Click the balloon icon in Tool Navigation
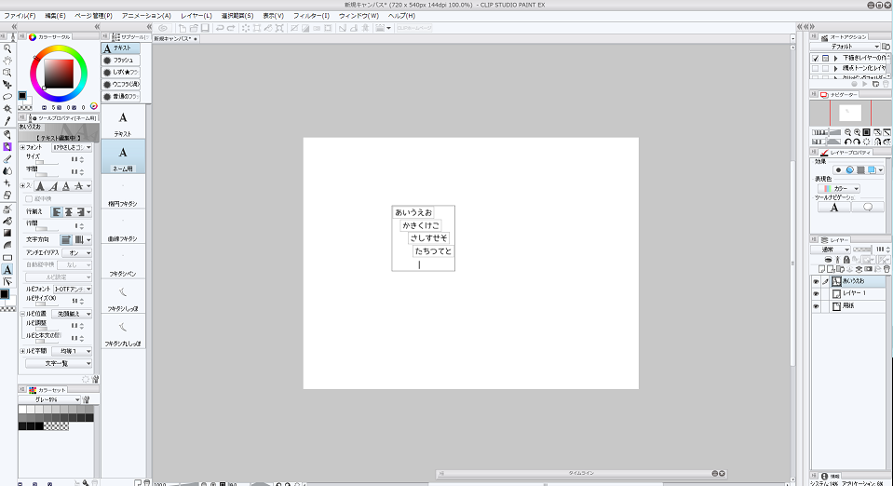The width and height of the screenshot is (893, 486). pyautogui.click(x=868, y=208)
